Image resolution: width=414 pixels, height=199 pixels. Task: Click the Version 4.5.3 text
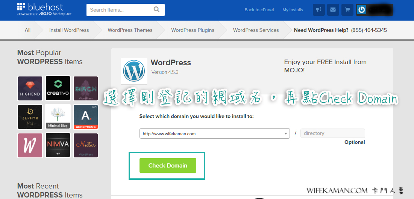tap(165, 72)
